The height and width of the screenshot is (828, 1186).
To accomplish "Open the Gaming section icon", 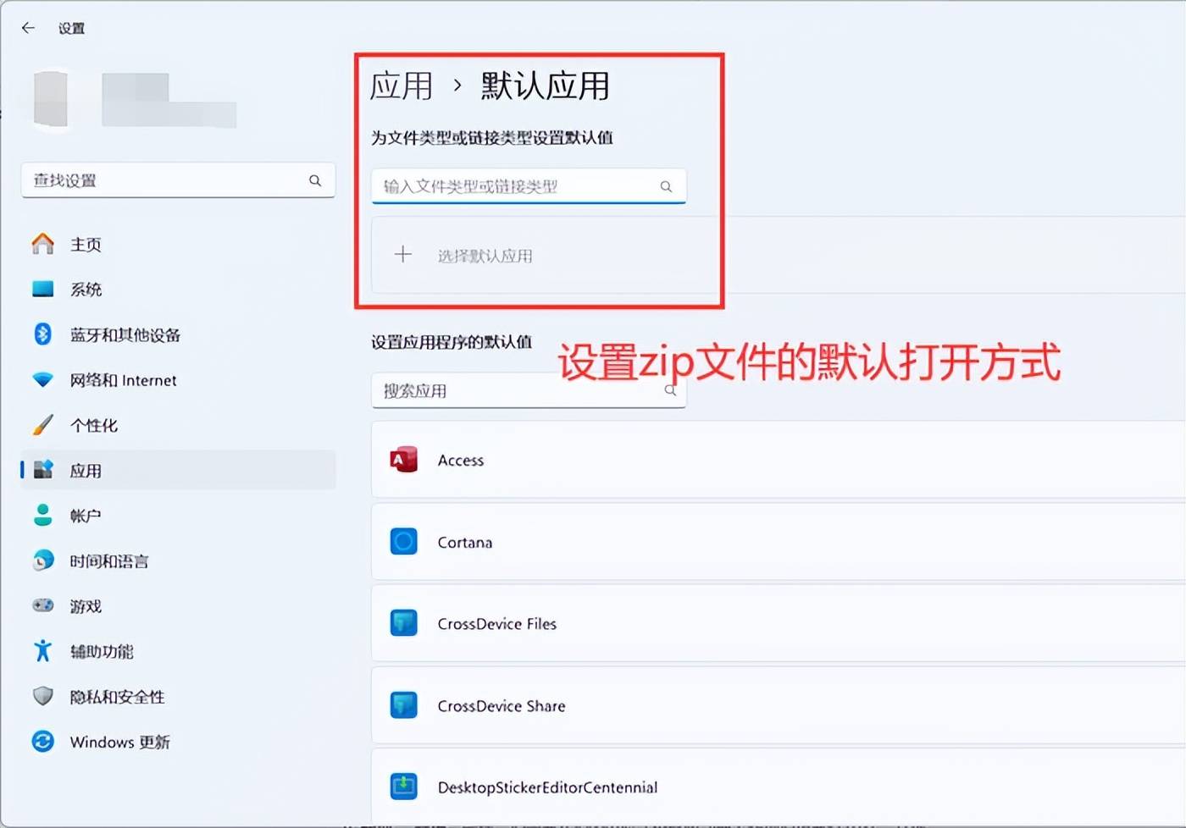I will (x=43, y=605).
